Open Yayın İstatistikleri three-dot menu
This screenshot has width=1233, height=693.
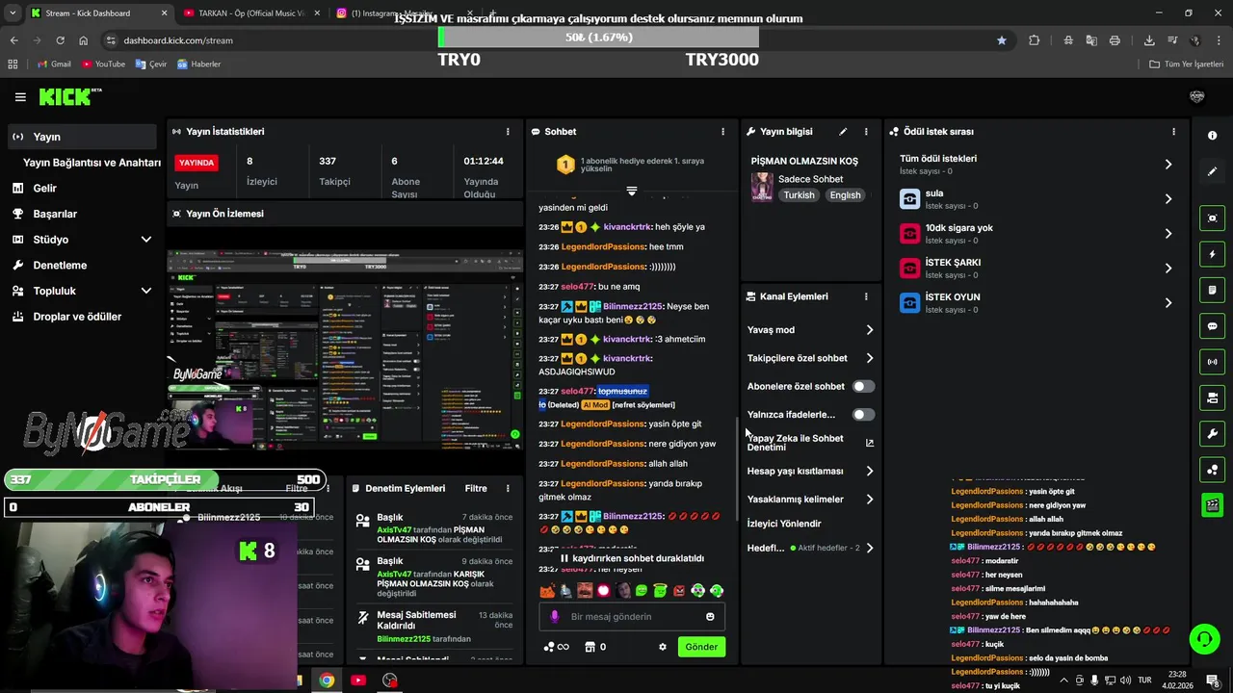(x=508, y=132)
